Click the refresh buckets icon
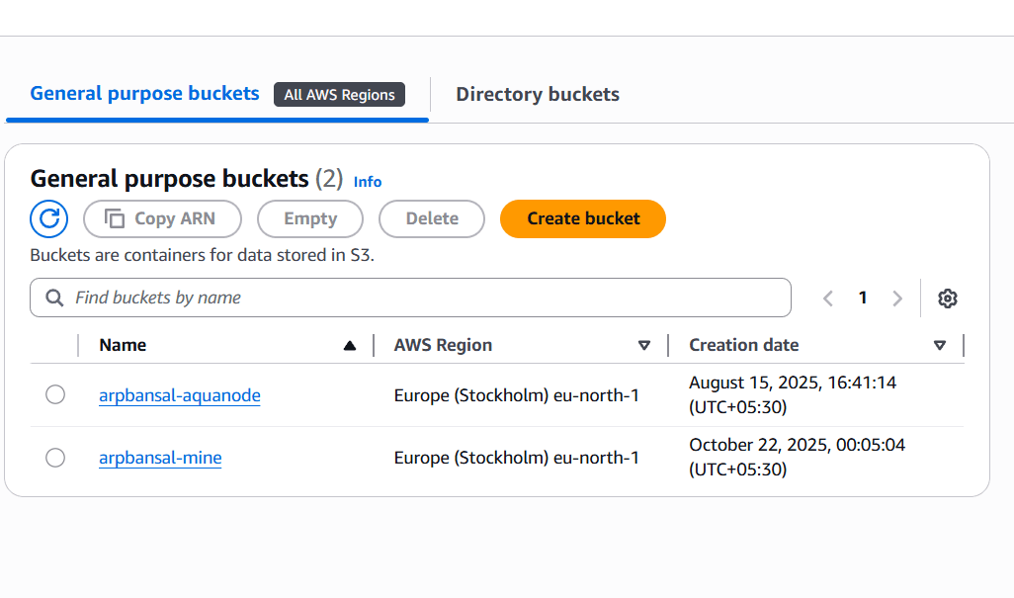 point(48,218)
